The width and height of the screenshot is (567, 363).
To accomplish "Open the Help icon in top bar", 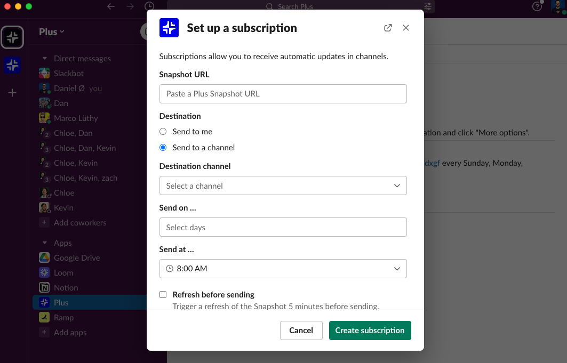I will point(537,6).
